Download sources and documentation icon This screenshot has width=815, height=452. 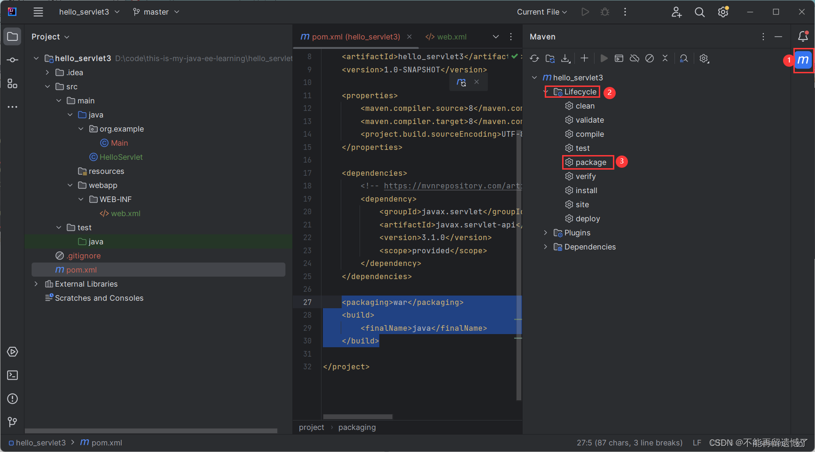pos(566,59)
